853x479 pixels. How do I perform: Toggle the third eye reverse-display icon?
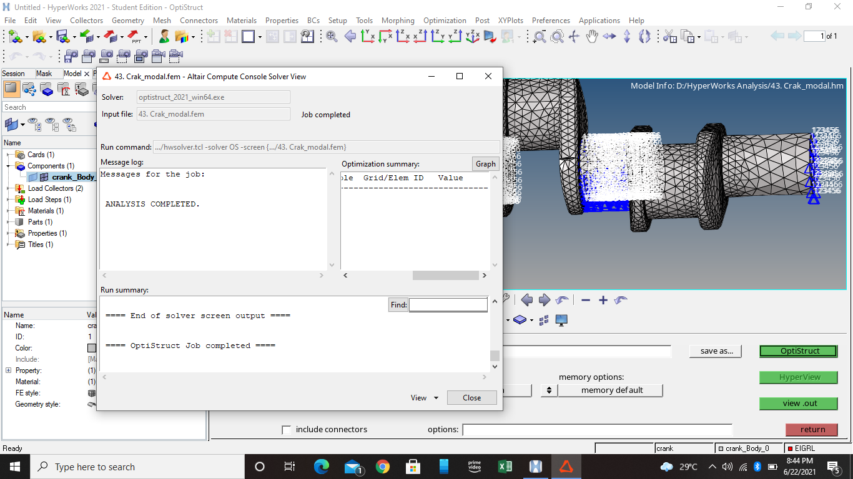click(69, 124)
